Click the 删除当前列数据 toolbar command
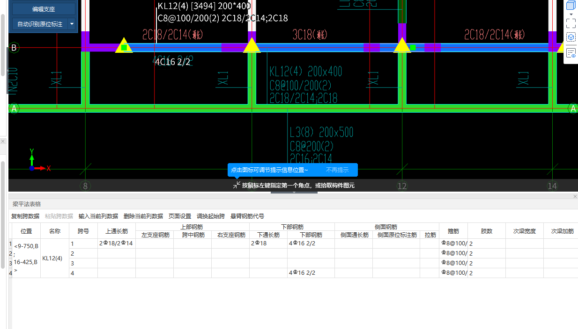This screenshot has width=578, height=329. (x=143, y=216)
